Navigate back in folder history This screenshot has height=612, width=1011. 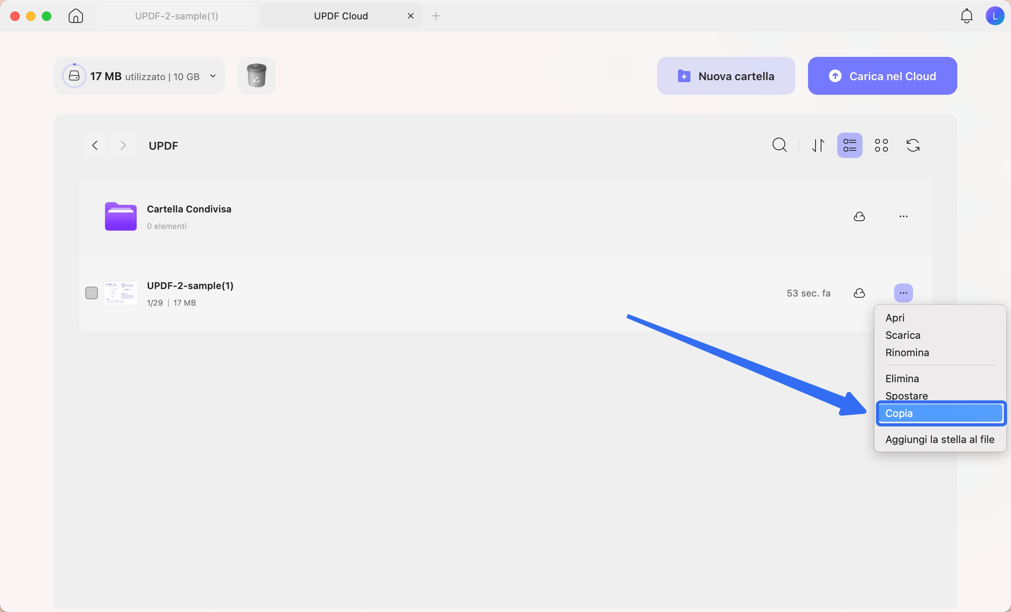click(95, 145)
